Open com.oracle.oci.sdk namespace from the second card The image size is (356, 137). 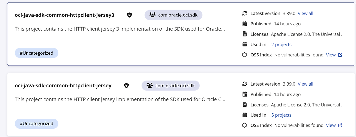(170, 86)
